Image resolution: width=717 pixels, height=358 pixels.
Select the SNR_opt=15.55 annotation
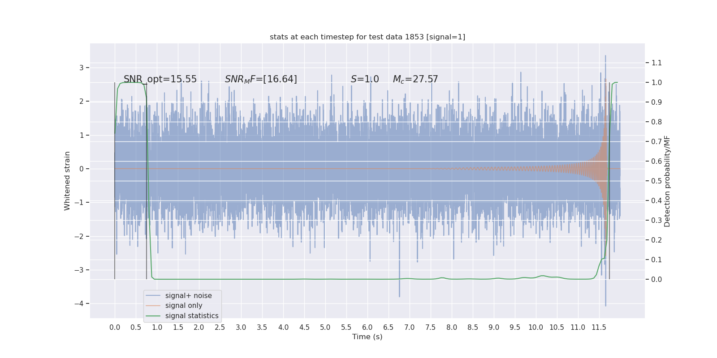point(160,79)
